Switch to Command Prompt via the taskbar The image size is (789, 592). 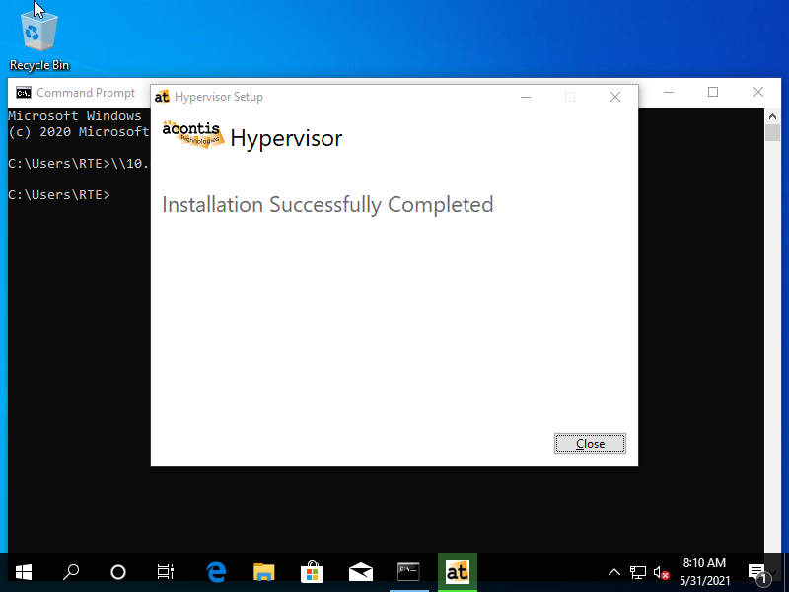pyautogui.click(x=408, y=572)
